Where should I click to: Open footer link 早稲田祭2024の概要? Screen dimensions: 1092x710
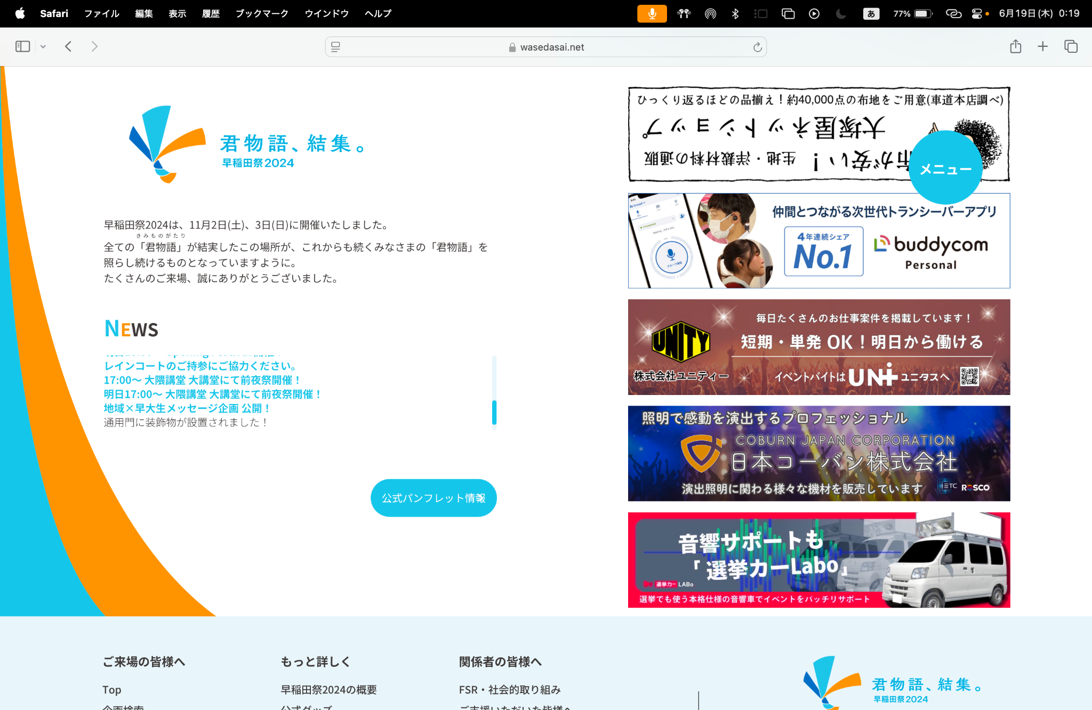pos(329,690)
